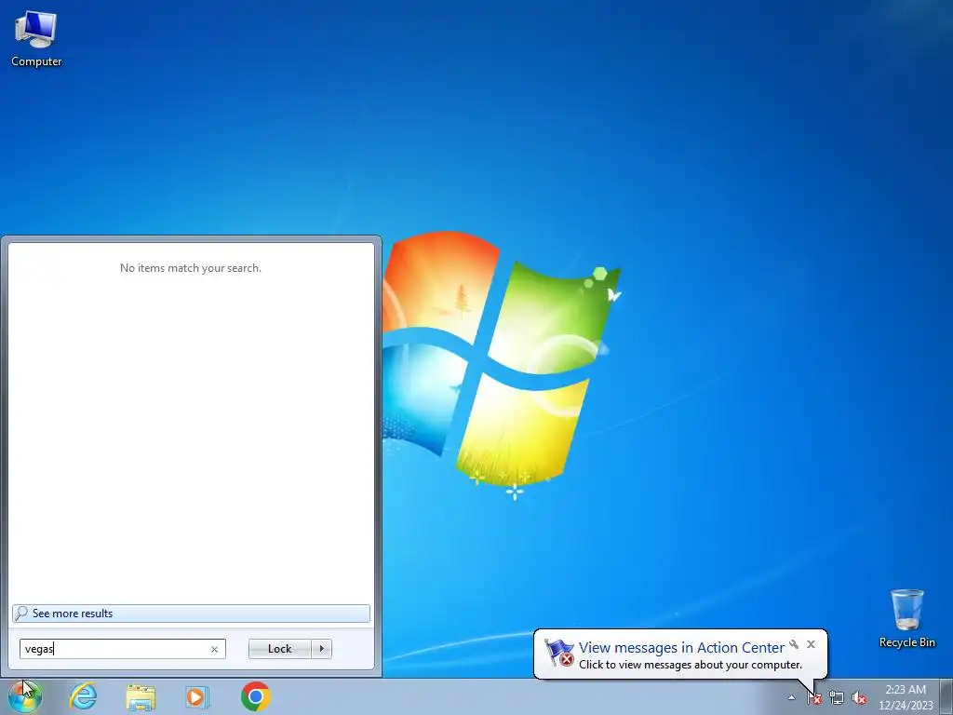953x715 pixels.
Task: Open the network tray icon
Action: [x=837, y=698]
